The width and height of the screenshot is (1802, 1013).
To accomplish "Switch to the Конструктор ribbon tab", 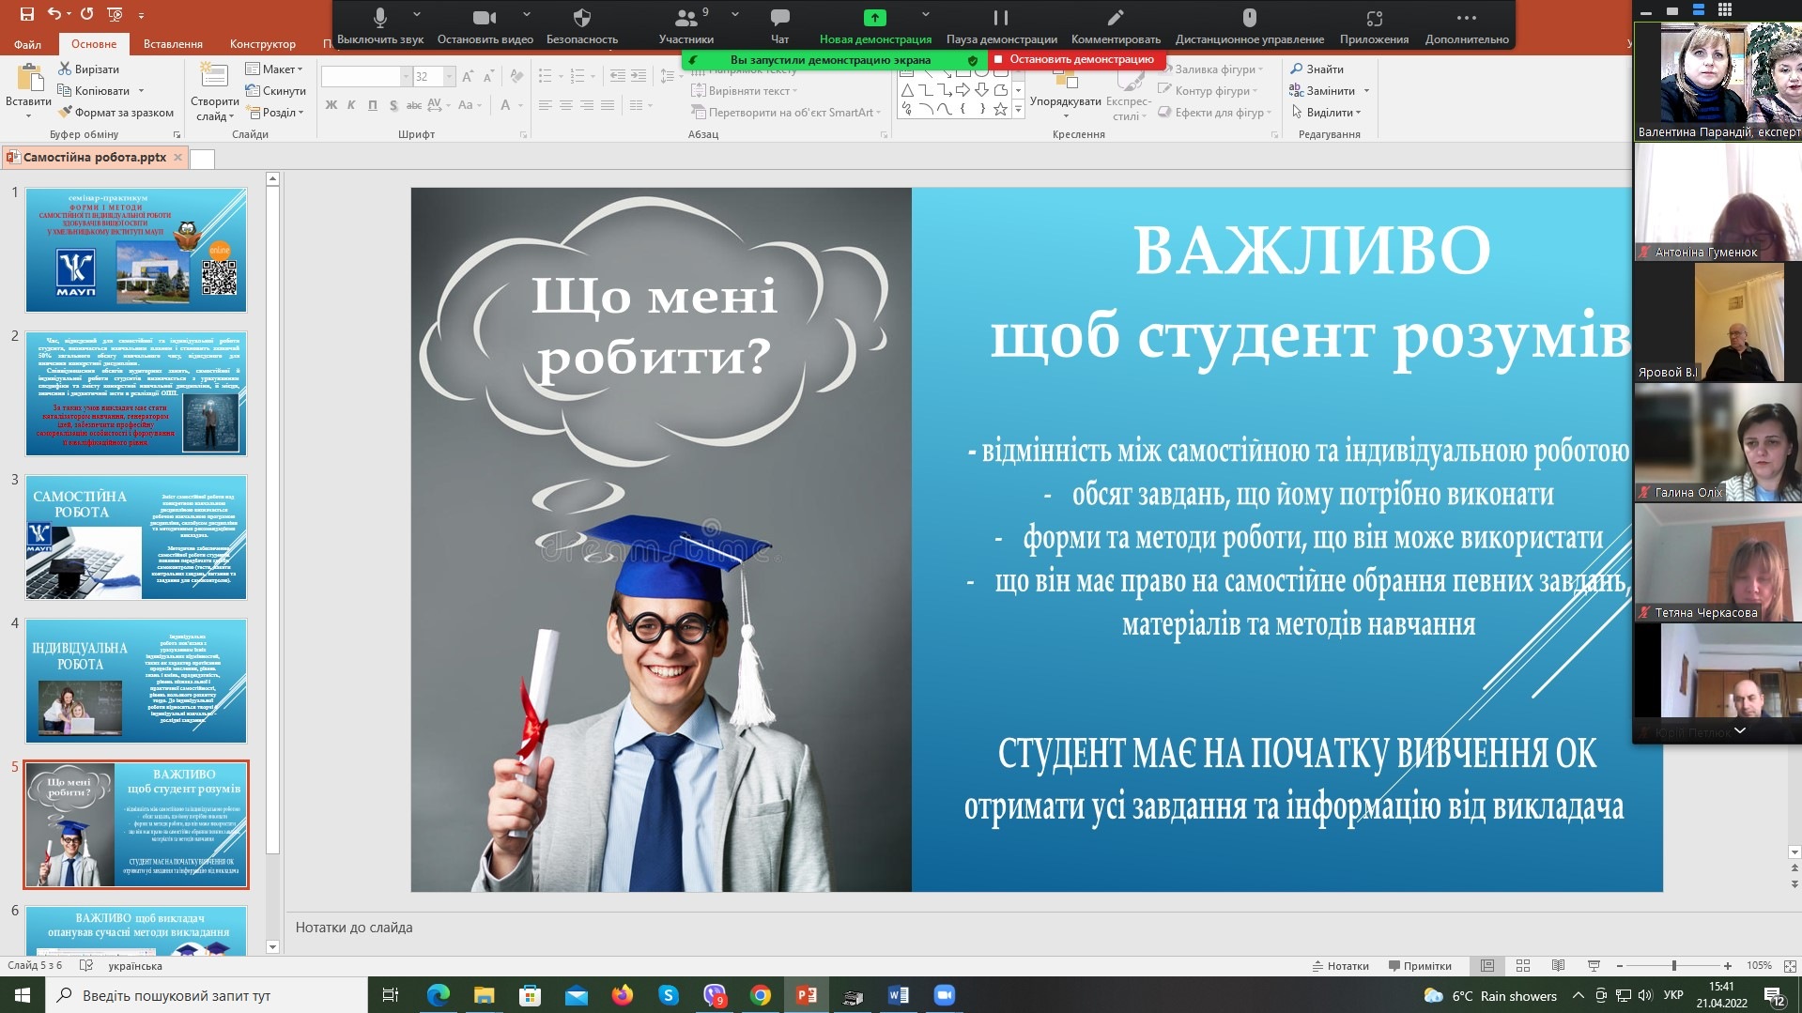I will click(x=262, y=43).
